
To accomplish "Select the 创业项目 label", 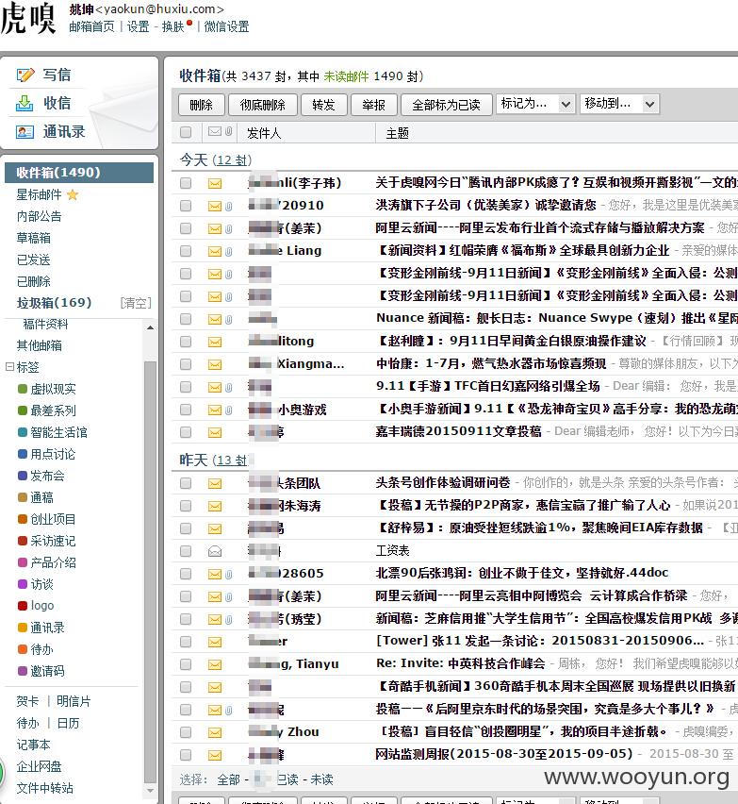I will 53,519.
